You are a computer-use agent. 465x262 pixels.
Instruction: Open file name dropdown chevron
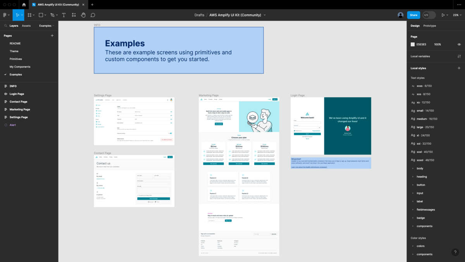click(265, 15)
